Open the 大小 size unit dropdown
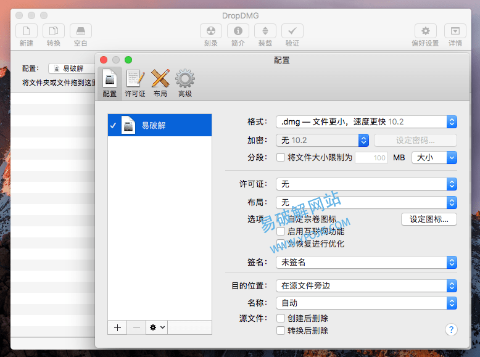This screenshot has width=480, height=357. 434,158
